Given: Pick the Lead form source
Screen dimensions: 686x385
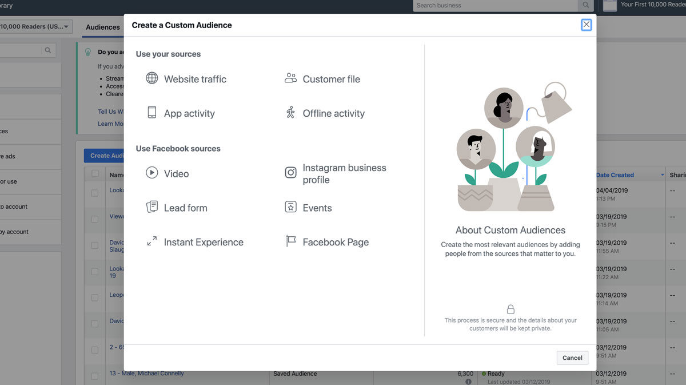Looking at the screenshot, I should coord(185,208).
